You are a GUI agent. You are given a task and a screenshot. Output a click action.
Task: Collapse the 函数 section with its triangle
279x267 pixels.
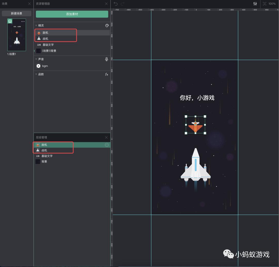[x=36, y=74]
